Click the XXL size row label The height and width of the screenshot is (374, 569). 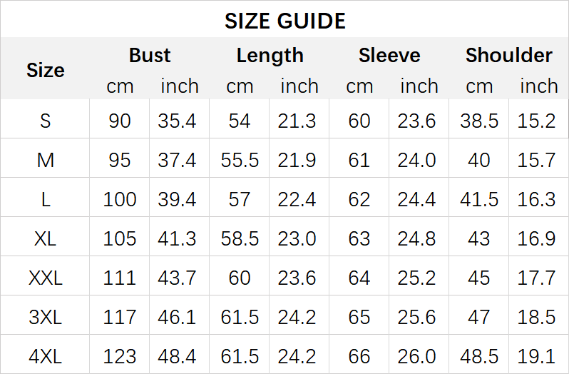point(45,278)
